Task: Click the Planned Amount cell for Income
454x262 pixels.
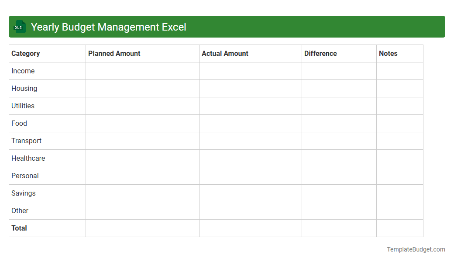Action: [142, 71]
